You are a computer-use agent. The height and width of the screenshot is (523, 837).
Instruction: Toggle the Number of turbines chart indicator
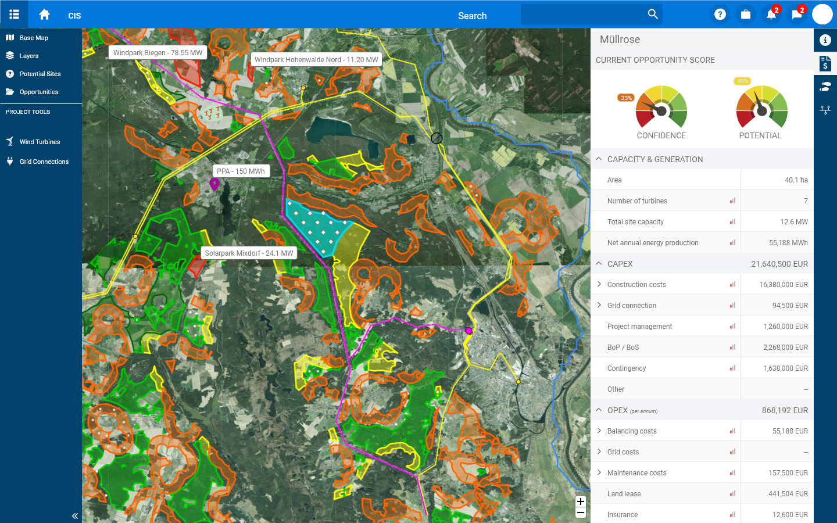tap(732, 200)
